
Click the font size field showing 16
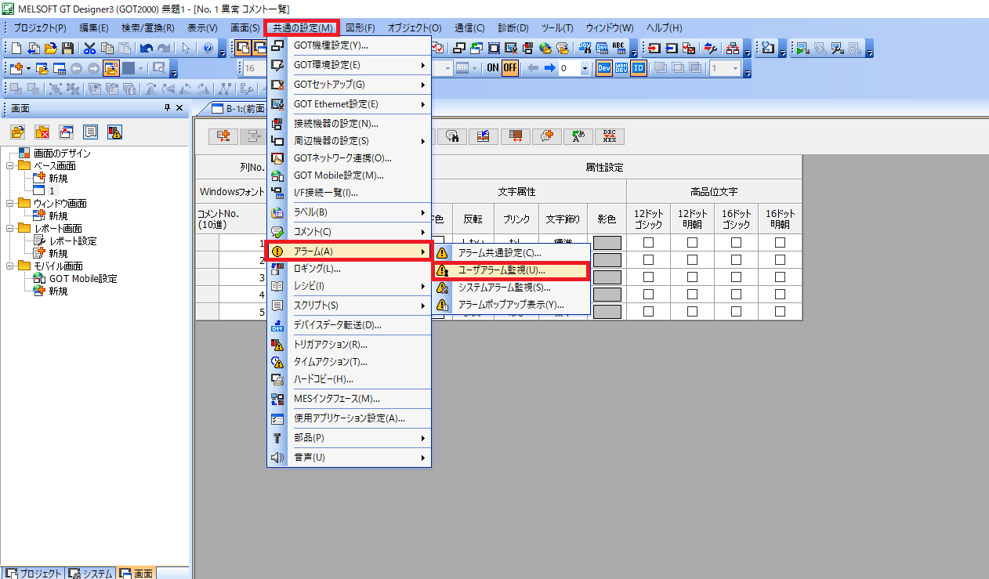(255, 68)
